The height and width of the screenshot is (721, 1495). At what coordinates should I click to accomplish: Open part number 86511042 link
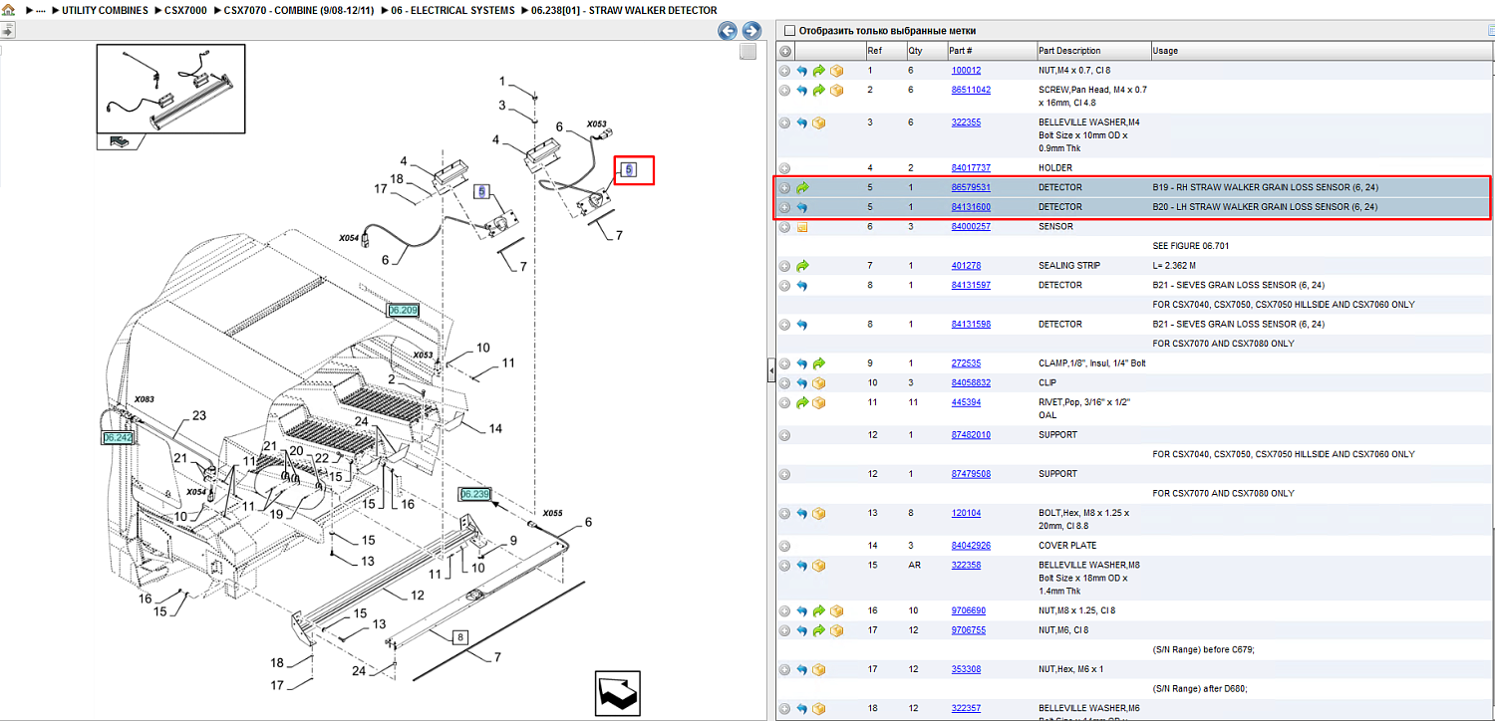tap(971, 90)
